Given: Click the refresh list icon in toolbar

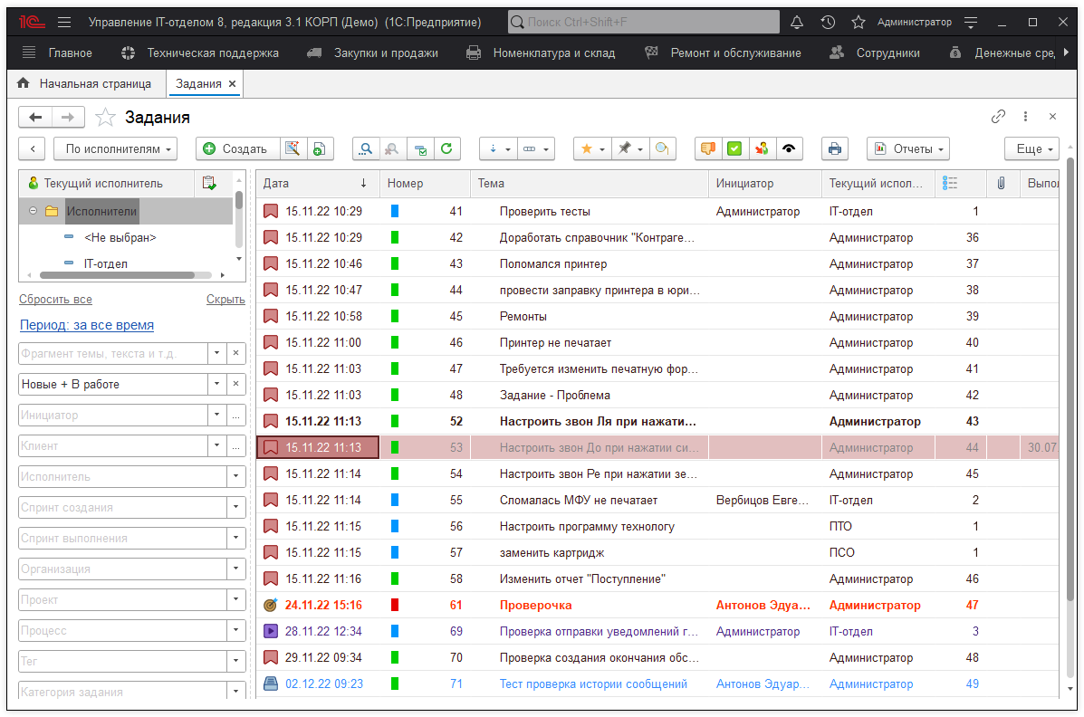Looking at the screenshot, I should click(x=446, y=149).
